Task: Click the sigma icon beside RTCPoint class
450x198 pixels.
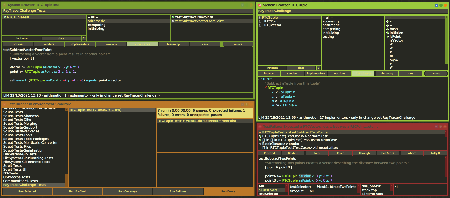Action: (x=260, y=21)
